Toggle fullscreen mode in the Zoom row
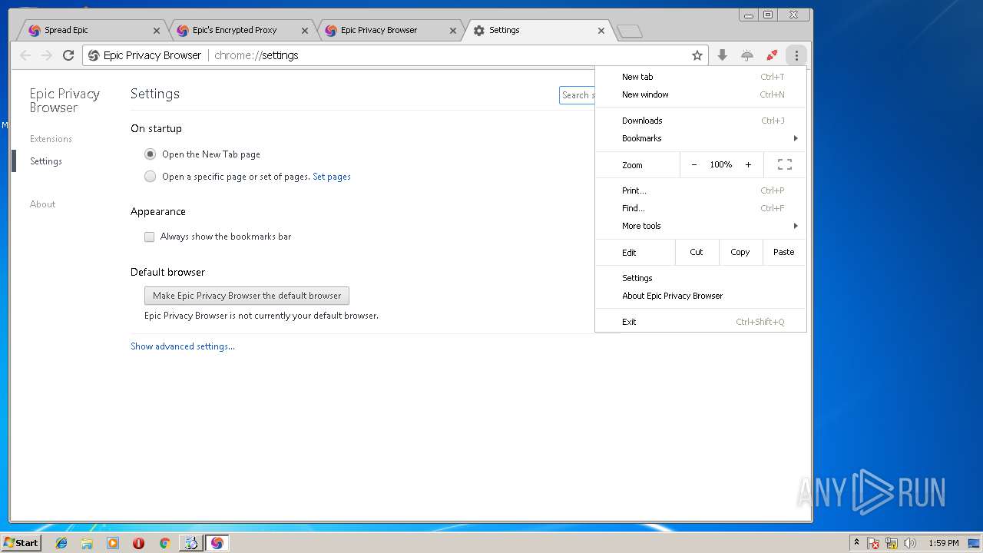Screen dimensions: 983x553 pyautogui.click(x=785, y=164)
